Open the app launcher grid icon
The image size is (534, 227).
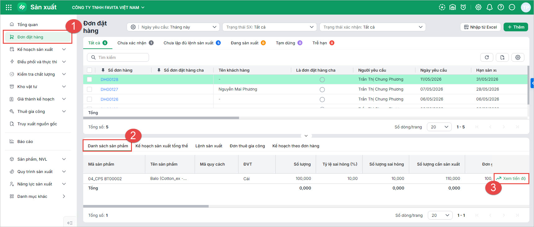(9, 7)
